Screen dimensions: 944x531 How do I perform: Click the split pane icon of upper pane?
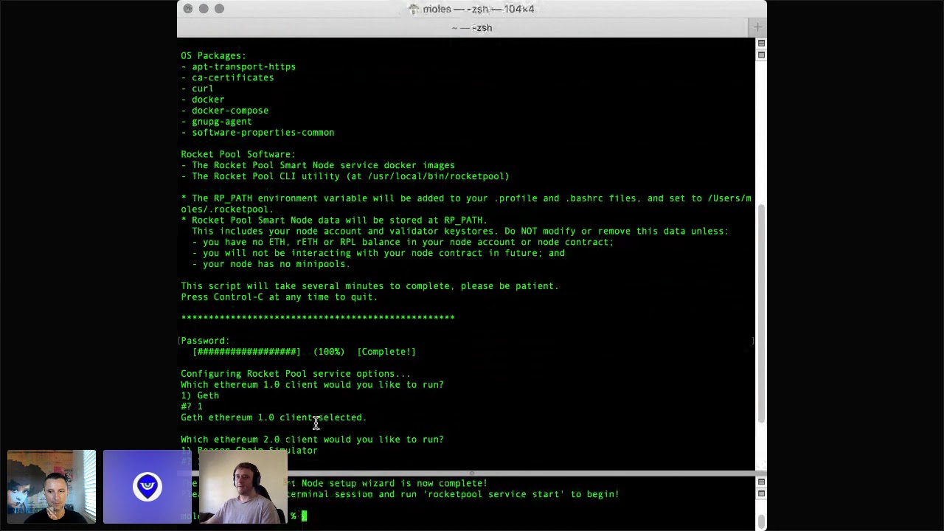click(761, 44)
